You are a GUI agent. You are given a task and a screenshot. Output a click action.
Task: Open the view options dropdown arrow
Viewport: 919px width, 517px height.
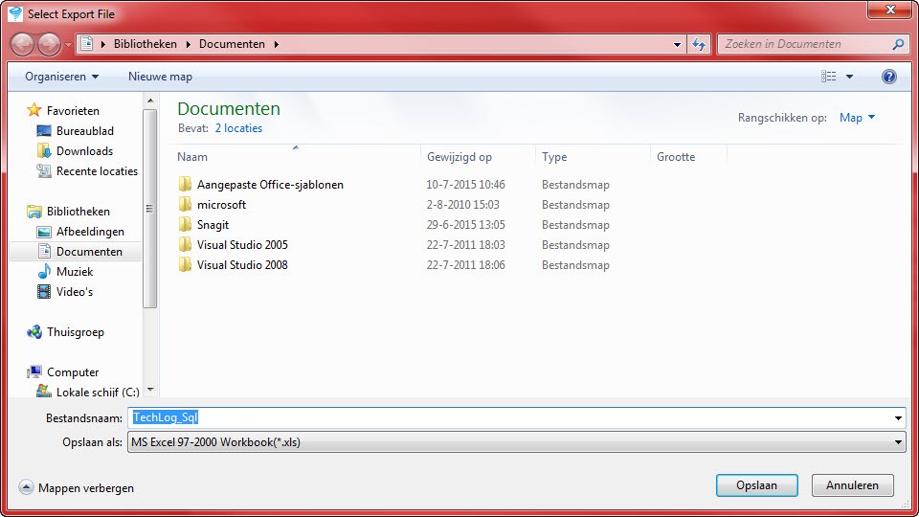849,77
